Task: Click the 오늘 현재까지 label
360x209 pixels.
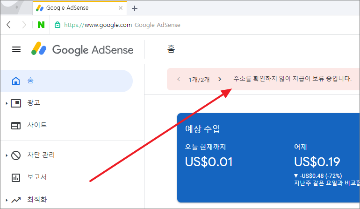Action: (x=205, y=147)
